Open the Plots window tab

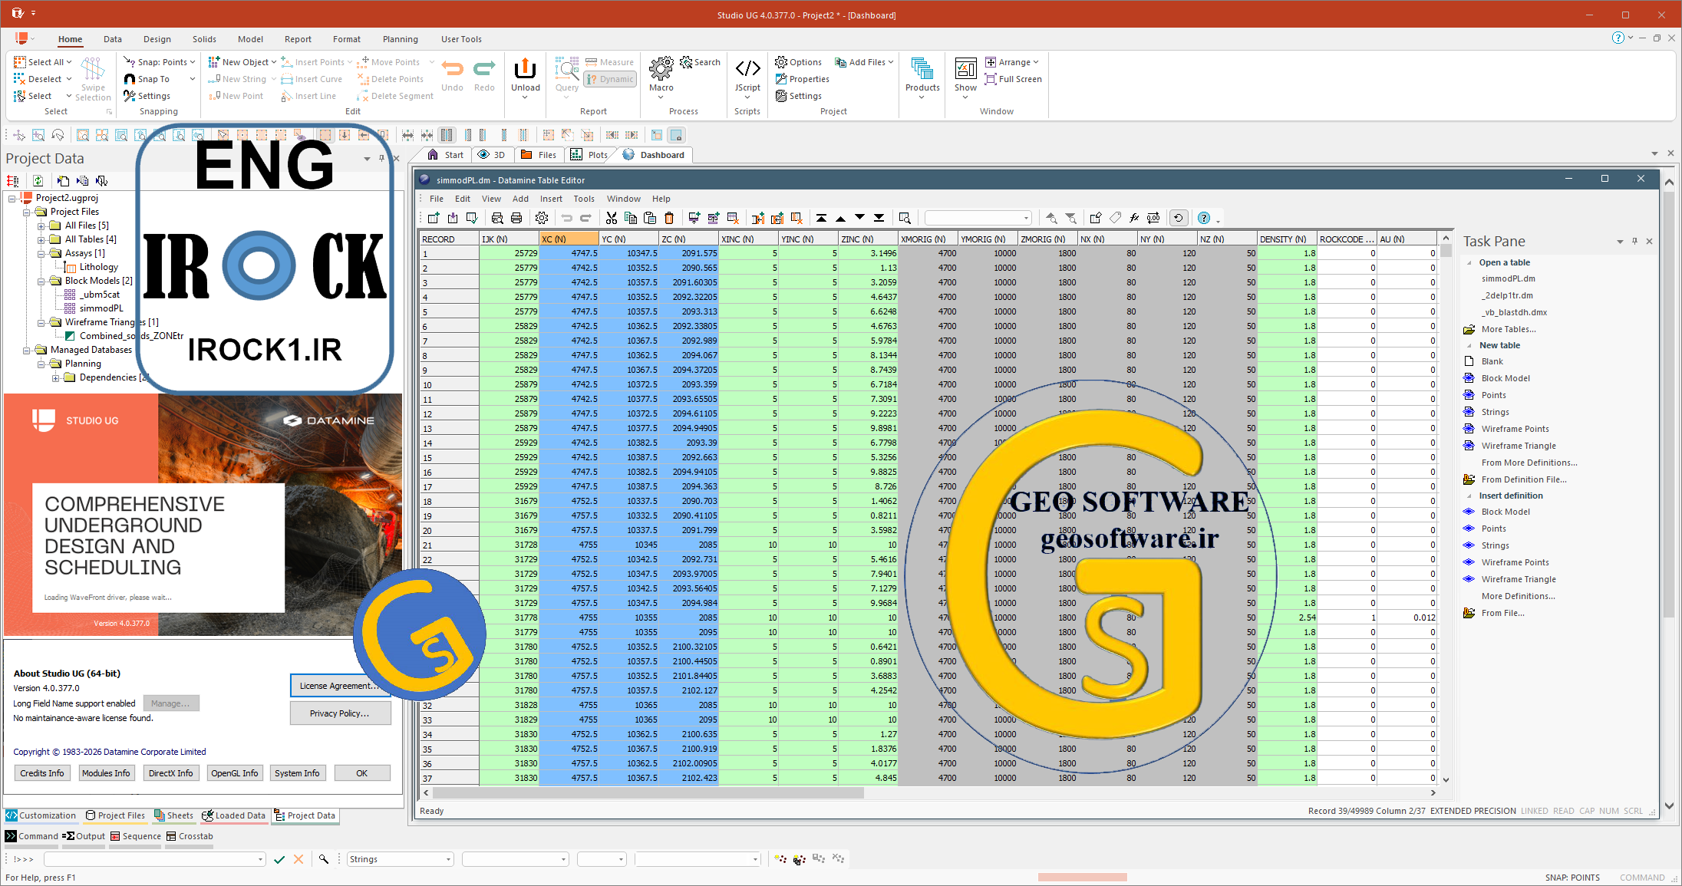[589, 155]
